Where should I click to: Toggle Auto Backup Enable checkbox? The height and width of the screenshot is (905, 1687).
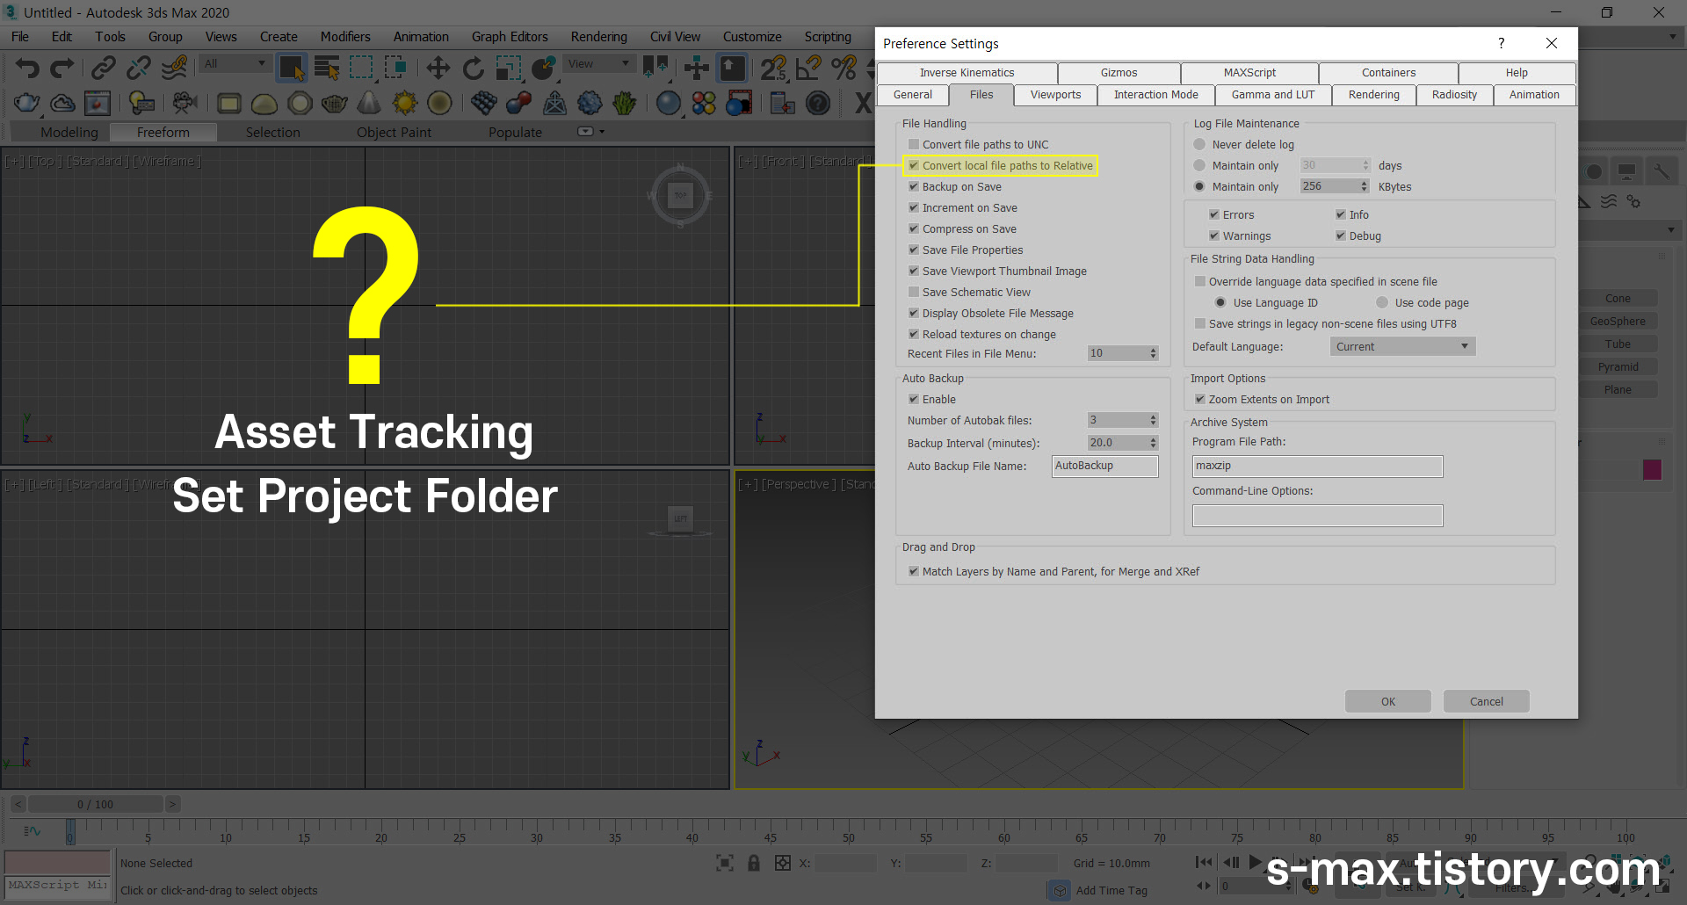914,399
